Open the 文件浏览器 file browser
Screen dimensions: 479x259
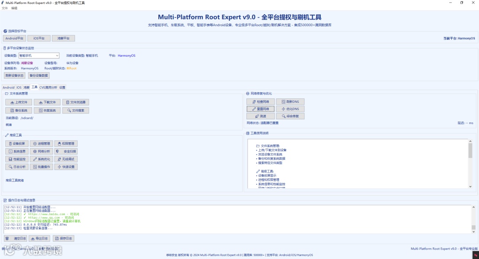tap(76, 102)
